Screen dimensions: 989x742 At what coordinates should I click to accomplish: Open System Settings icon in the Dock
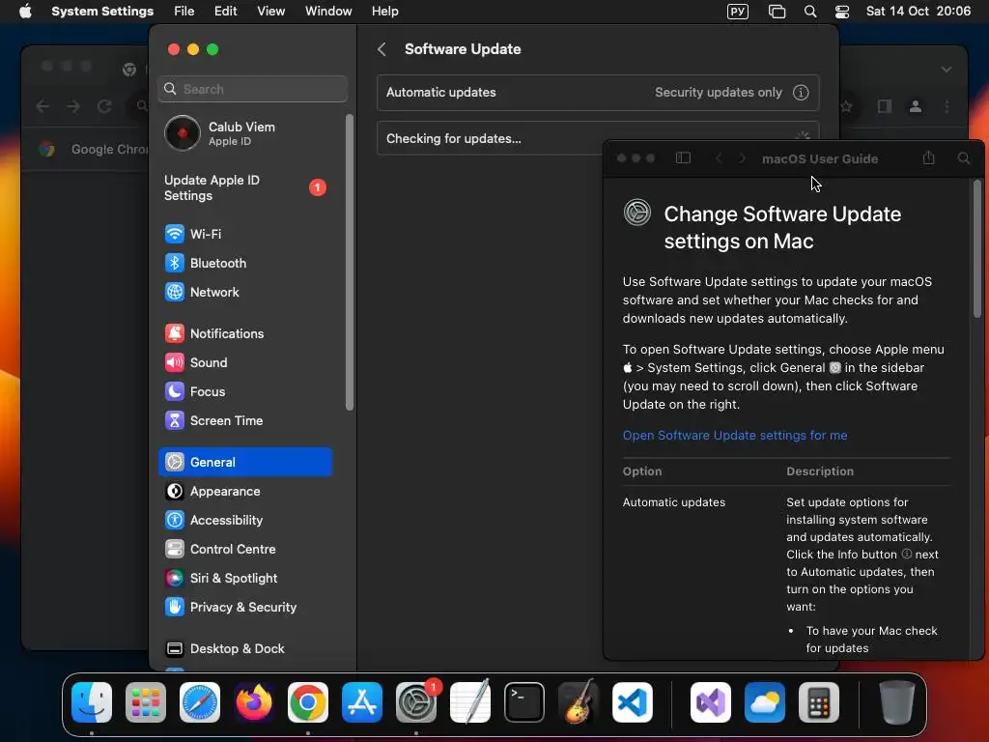coord(416,702)
